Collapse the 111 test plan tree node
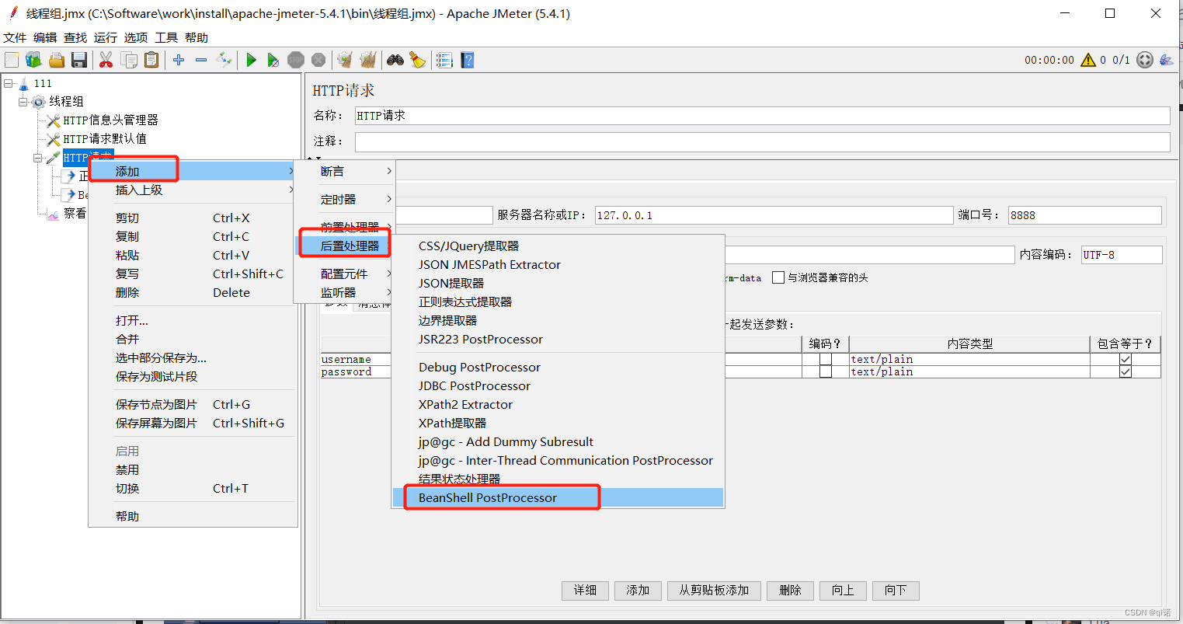The height and width of the screenshot is (624, 1183). click(x=9, y=83)
